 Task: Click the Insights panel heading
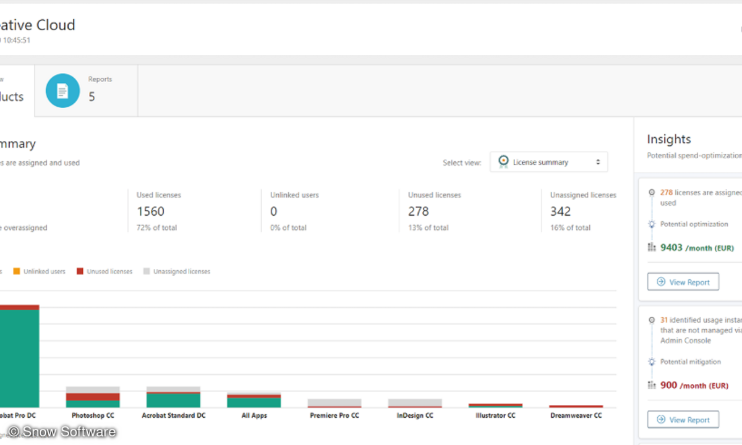point(668,139)
